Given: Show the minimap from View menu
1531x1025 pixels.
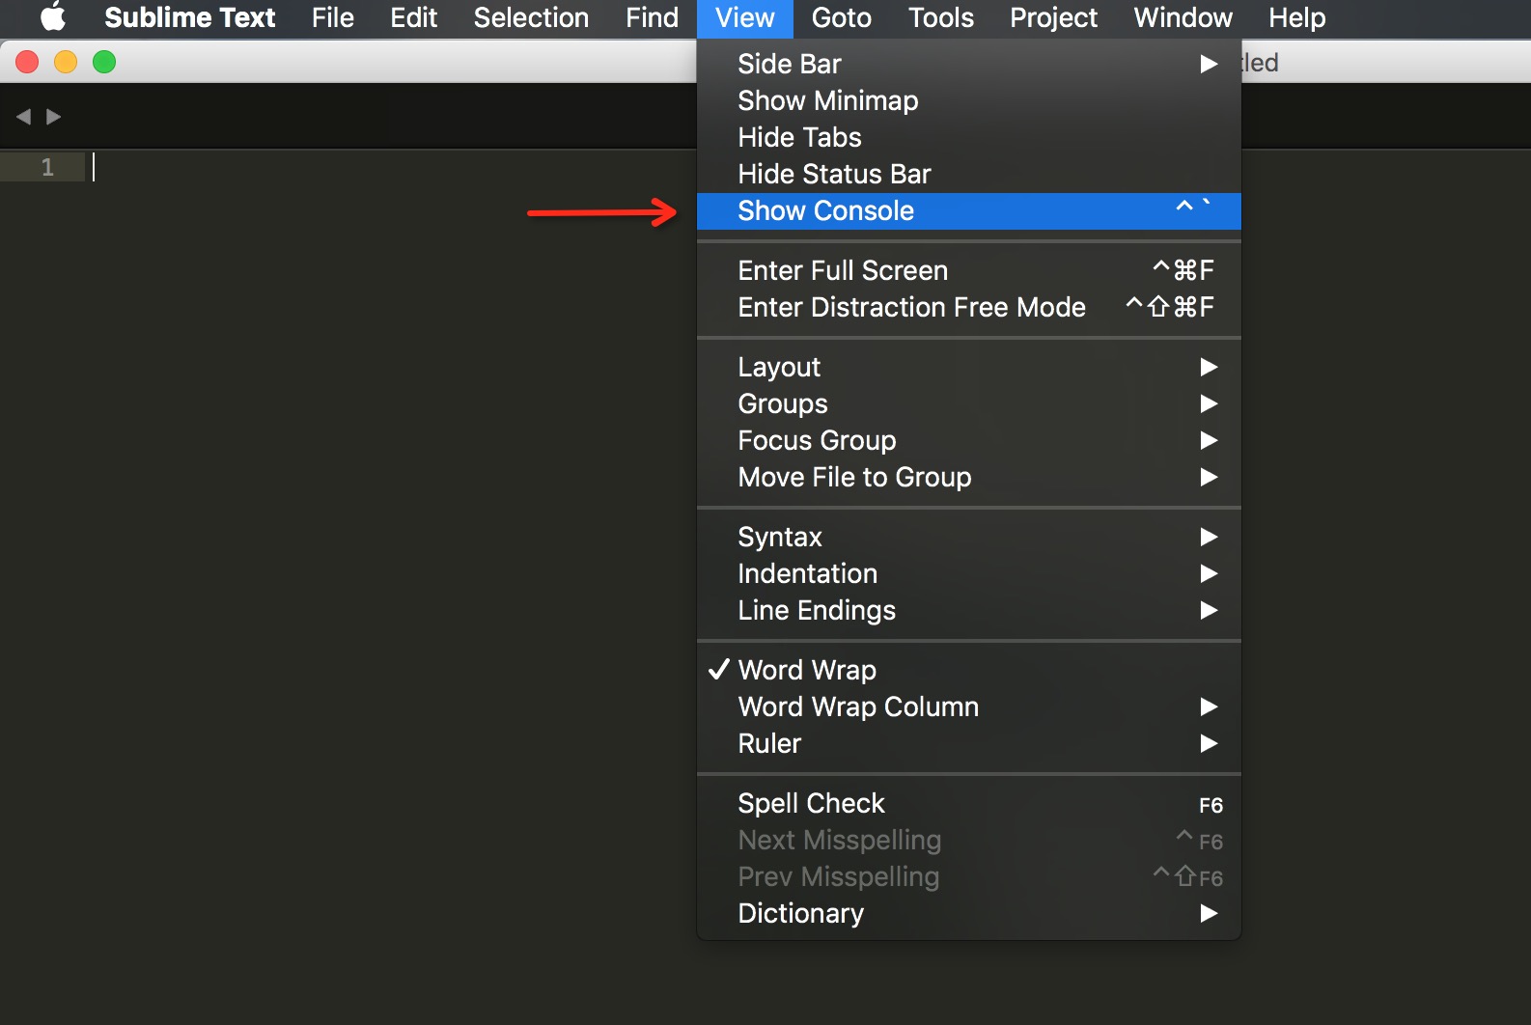Looking at the screenshot, I should coord(827,100).
